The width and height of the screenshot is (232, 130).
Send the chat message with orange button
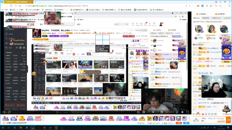228,120
